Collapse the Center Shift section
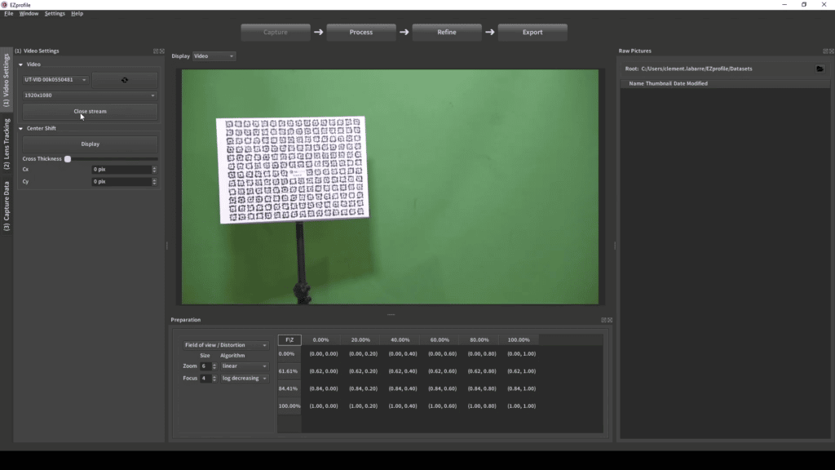Image resolution: width=835 pixels, height=470 pixels. [20, 128]
